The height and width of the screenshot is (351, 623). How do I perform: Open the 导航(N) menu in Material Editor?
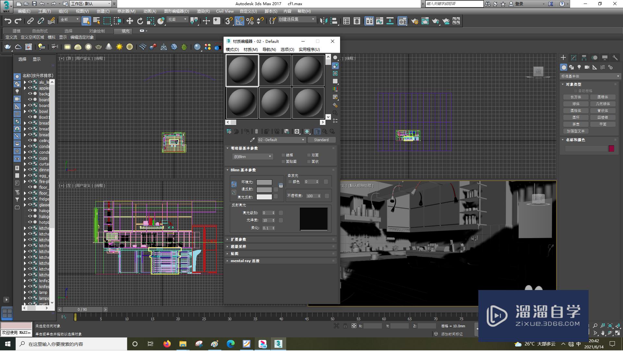[269, 50]
